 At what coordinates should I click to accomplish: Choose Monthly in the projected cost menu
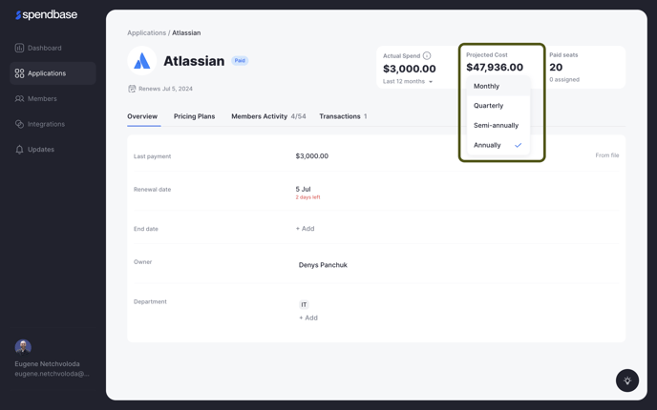click(x=498, y=86)
